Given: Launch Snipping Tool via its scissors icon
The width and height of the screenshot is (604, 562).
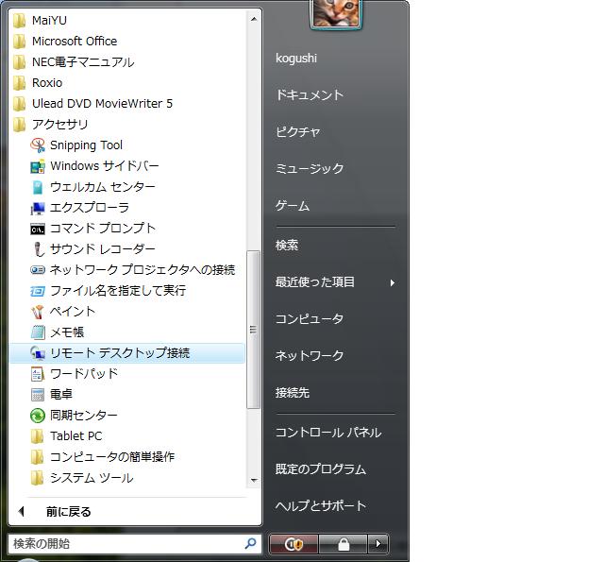Looking at the screenshot, I should (x=38, y=145).
